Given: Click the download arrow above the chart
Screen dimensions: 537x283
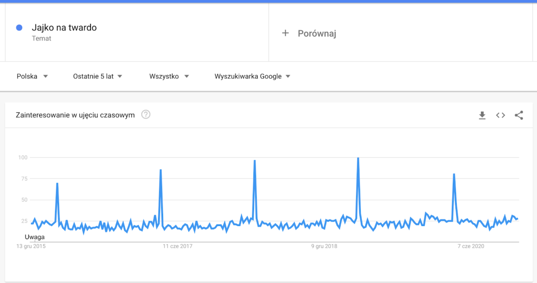Looking at the screenshot, I should click(x=482, y=115).
